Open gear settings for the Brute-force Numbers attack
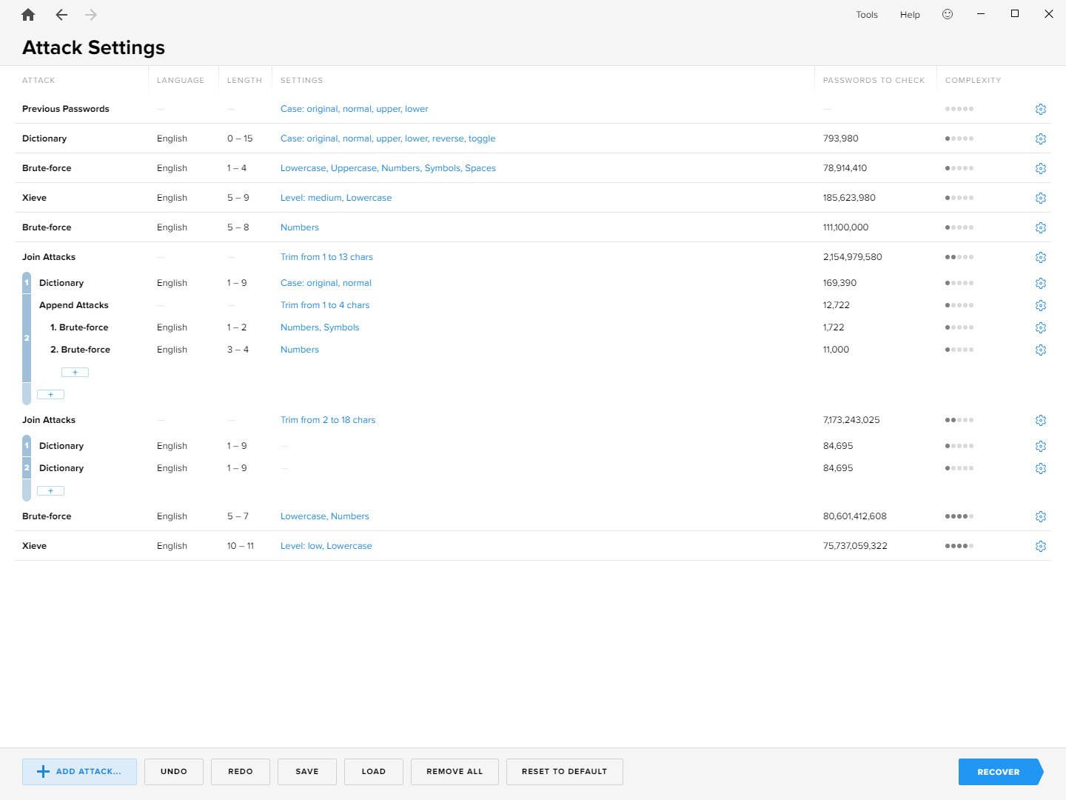 [x=1041, y=227]
